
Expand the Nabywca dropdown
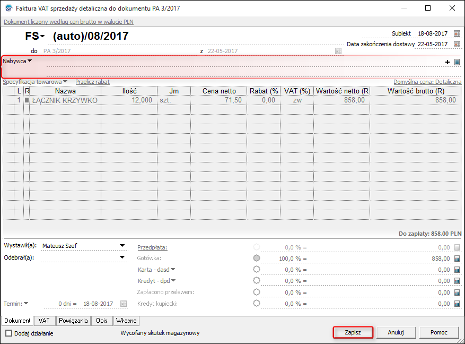pos(30,61)
